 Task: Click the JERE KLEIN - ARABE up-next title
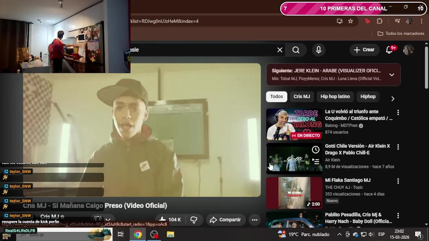(x=338, y=71)
